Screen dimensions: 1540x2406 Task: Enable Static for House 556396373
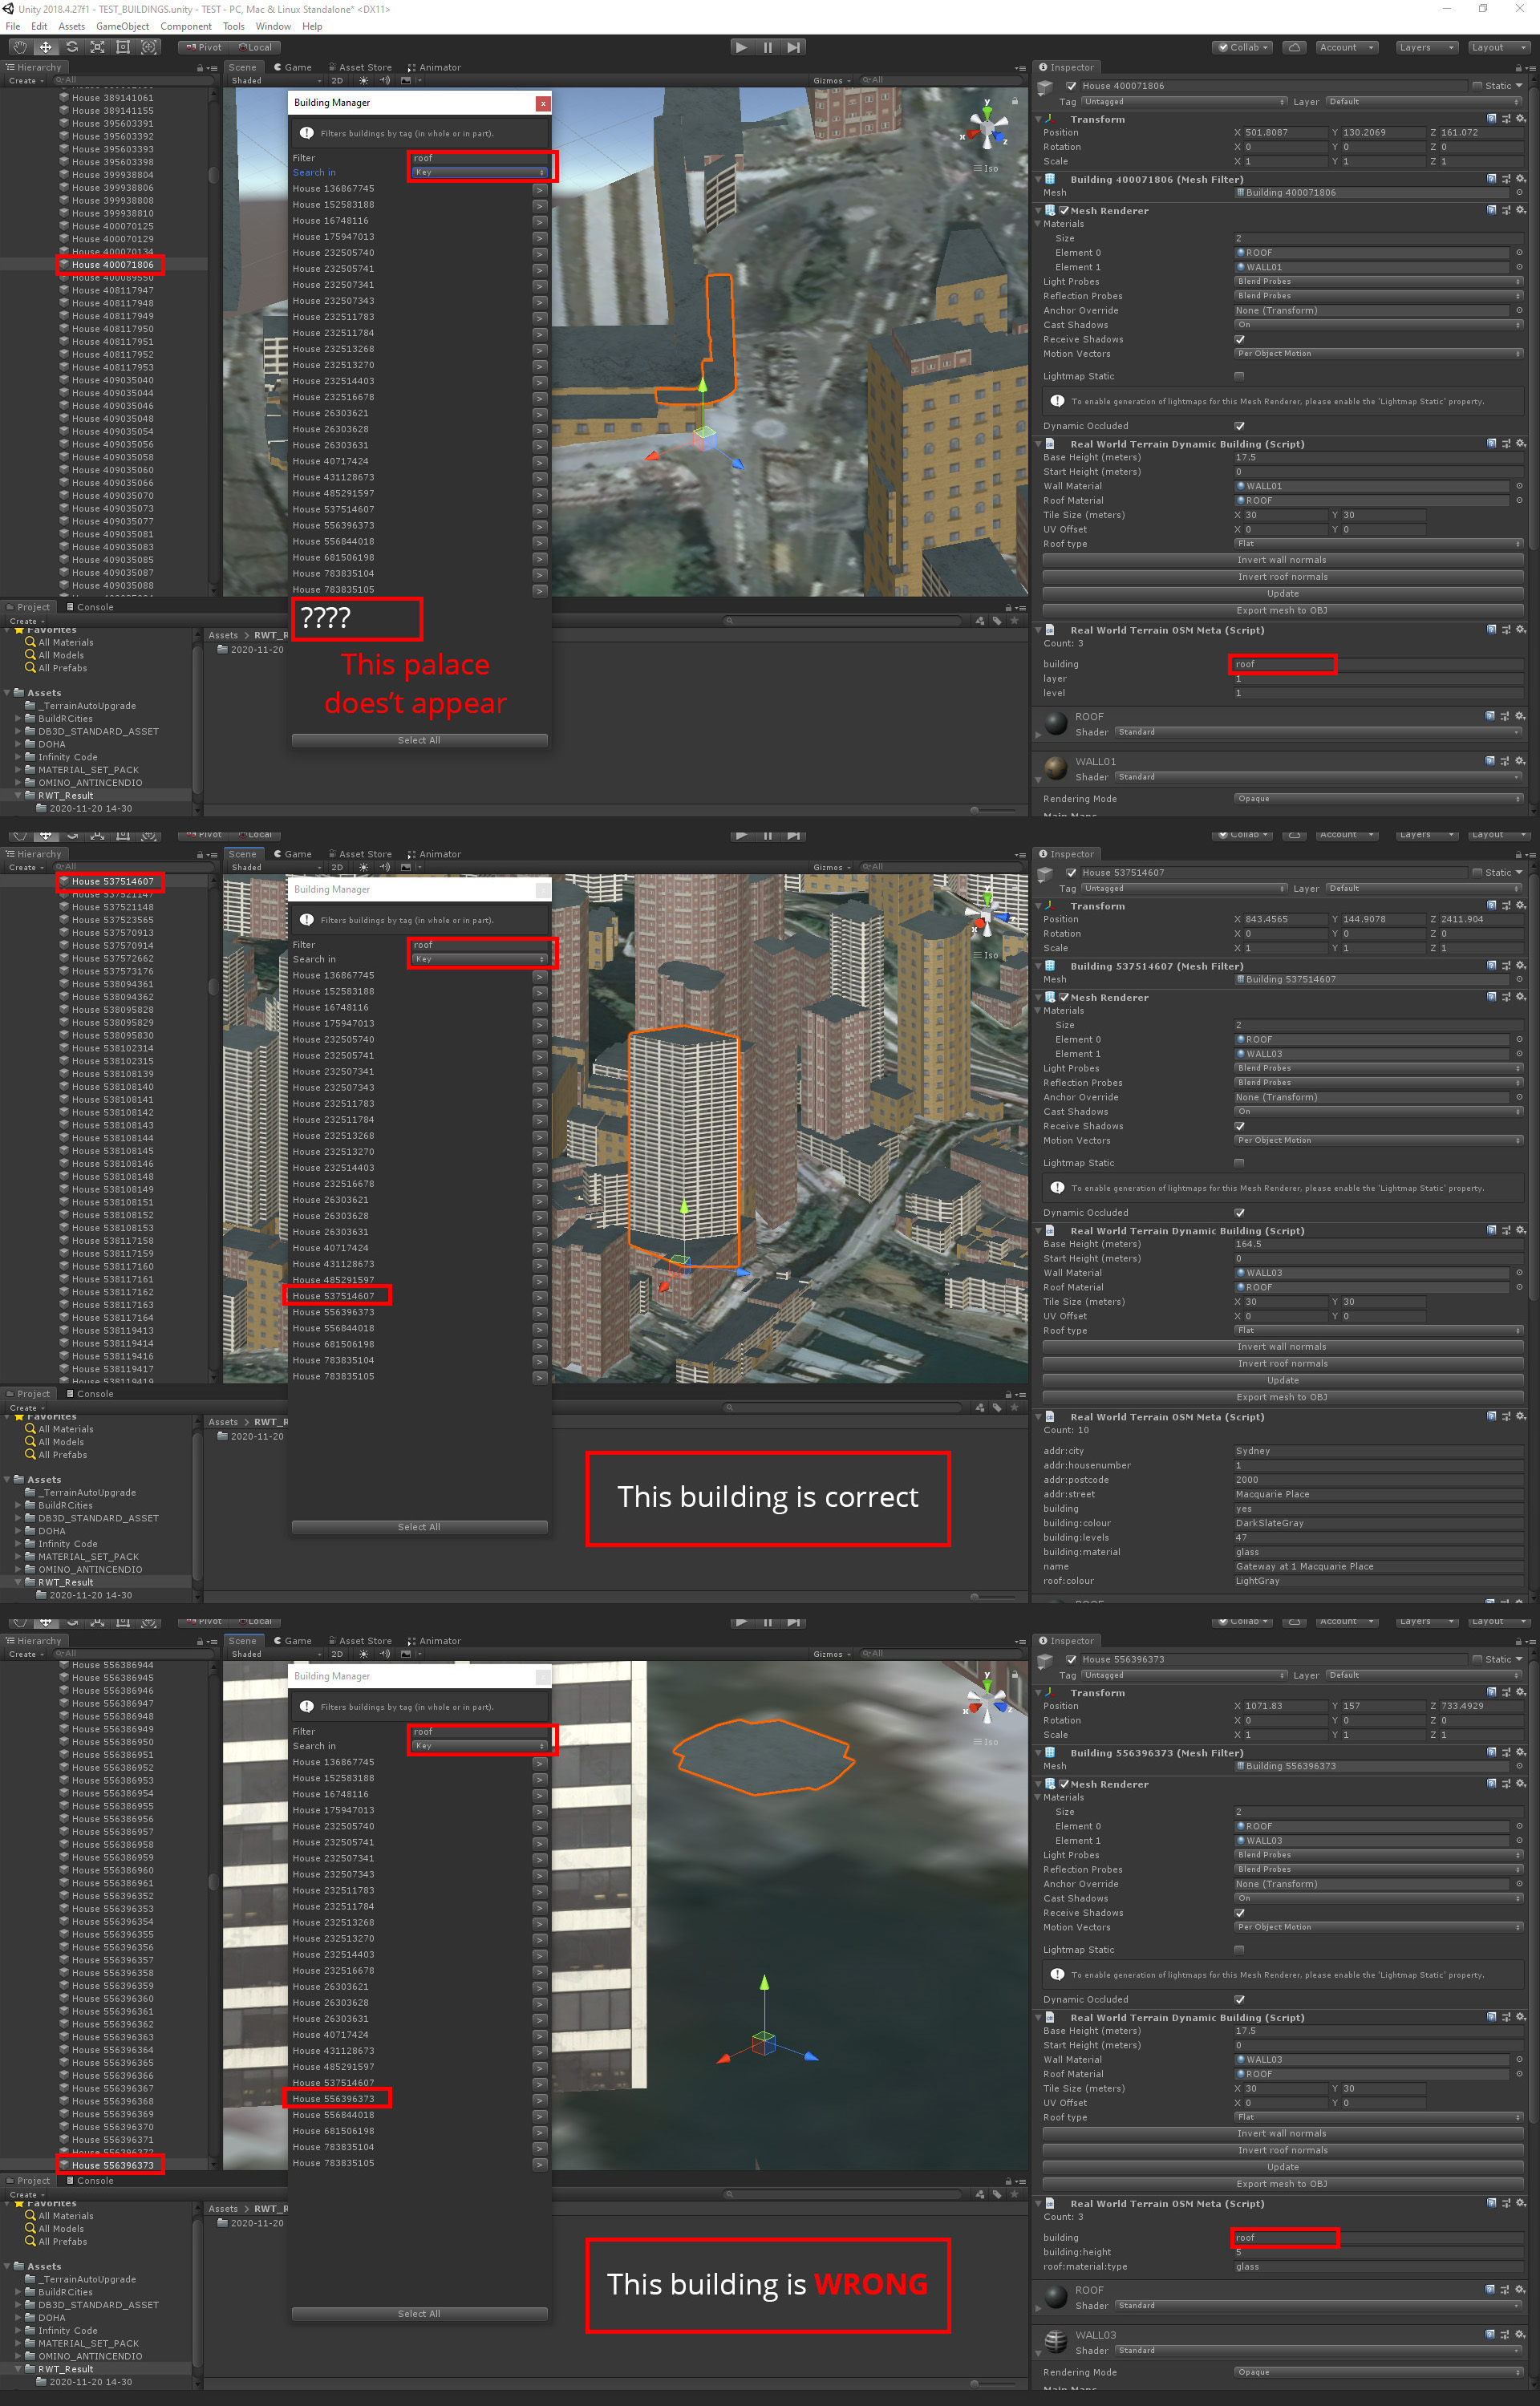(x=1477, y=1659)
